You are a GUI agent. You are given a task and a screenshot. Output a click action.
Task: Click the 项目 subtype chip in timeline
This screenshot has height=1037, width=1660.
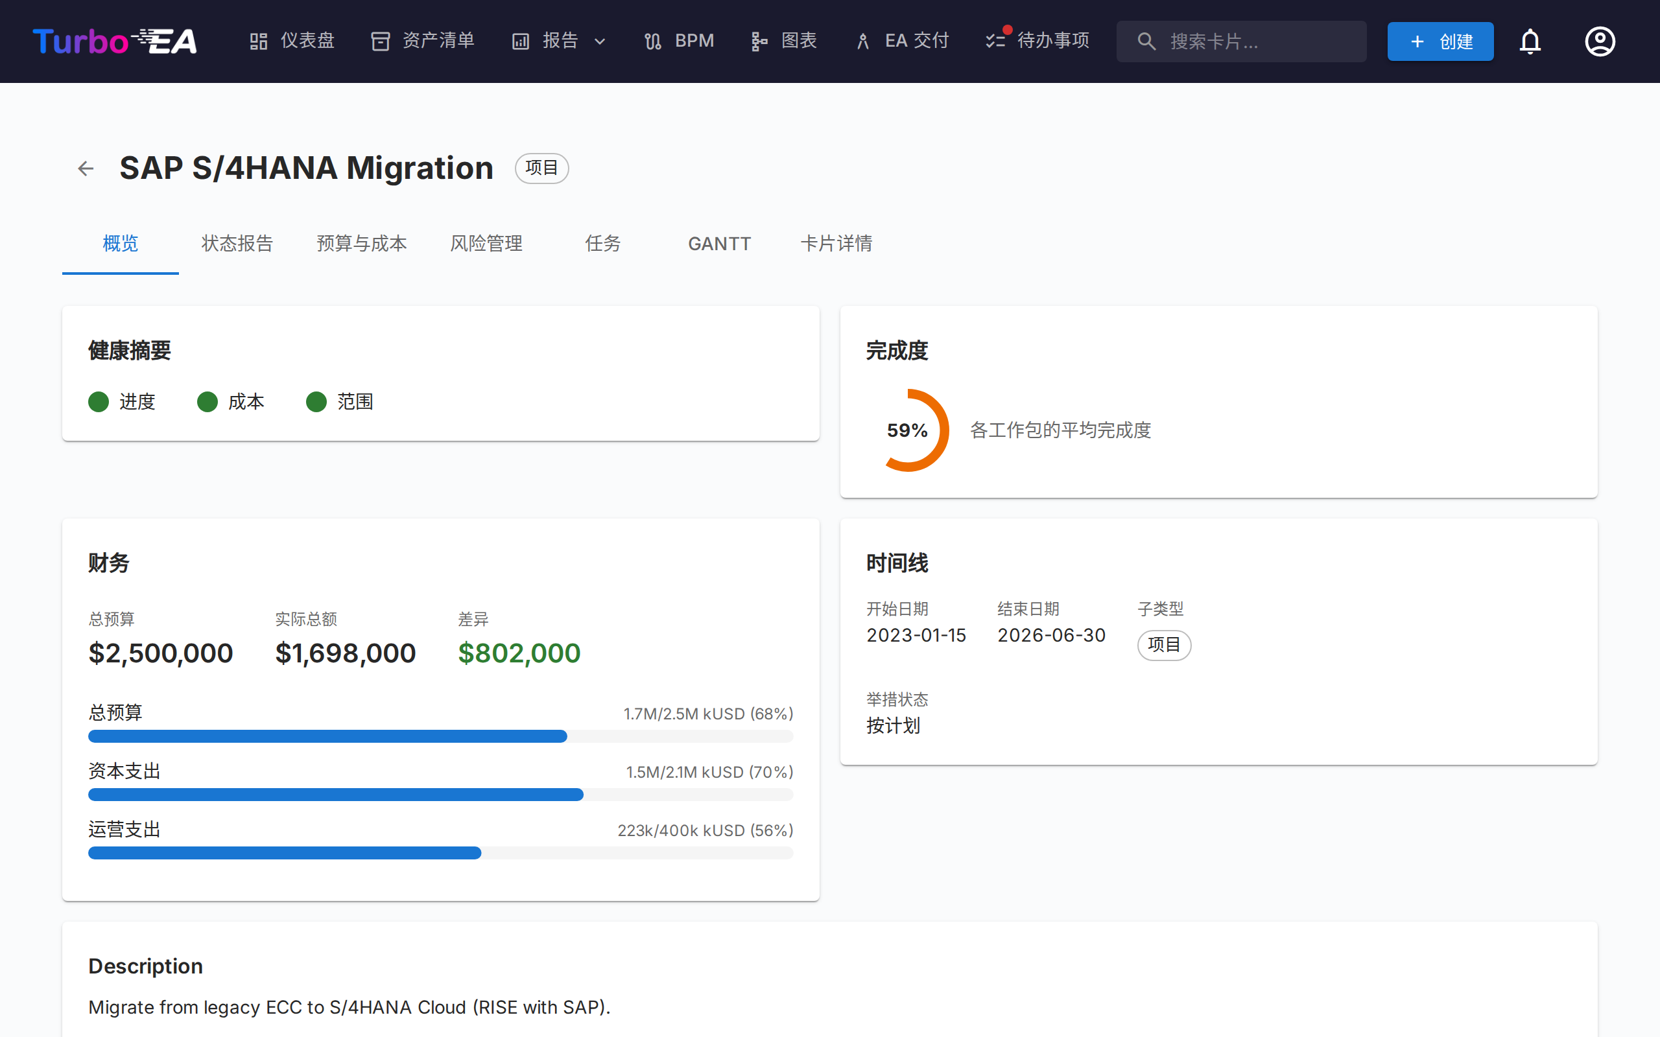[x=1163, y=645]
